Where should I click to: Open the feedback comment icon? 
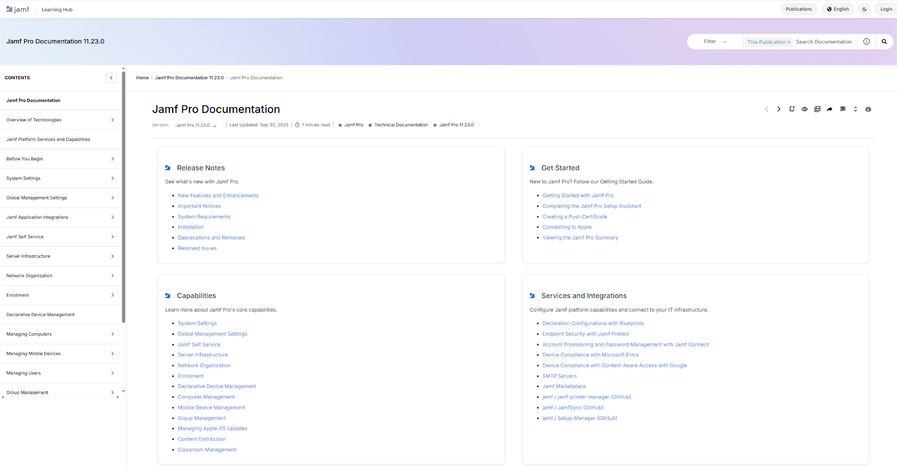[x=843, y=109]
